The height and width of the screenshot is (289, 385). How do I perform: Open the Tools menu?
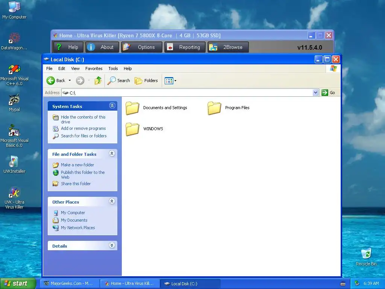pyautogui.click(x=113, y=68)
